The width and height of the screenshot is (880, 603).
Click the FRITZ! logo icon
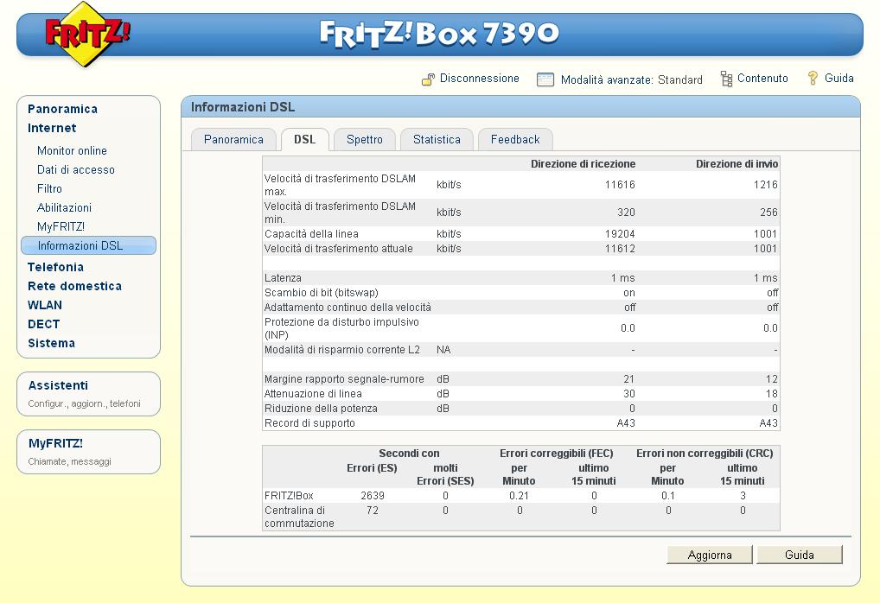click(87, 34)
